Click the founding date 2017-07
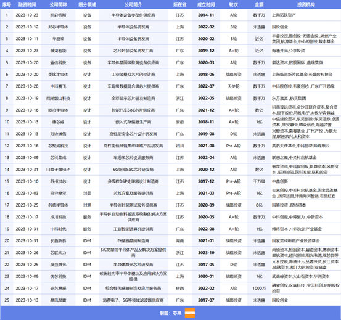 206,300
